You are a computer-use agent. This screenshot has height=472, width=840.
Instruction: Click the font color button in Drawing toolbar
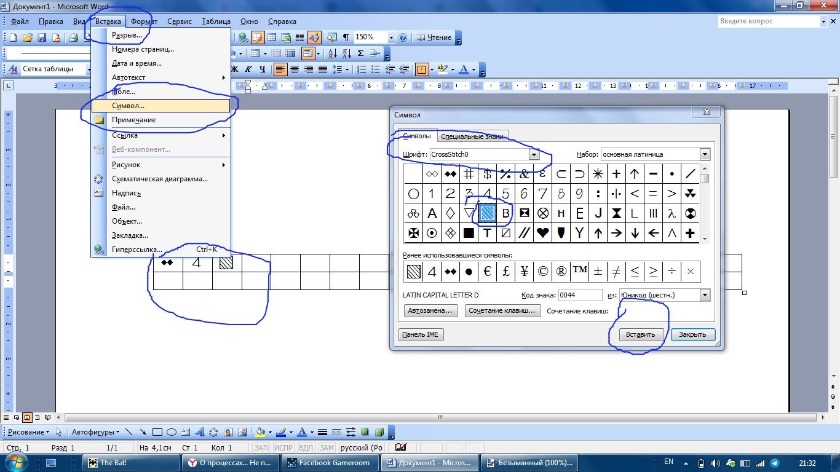tap(301, 432)
